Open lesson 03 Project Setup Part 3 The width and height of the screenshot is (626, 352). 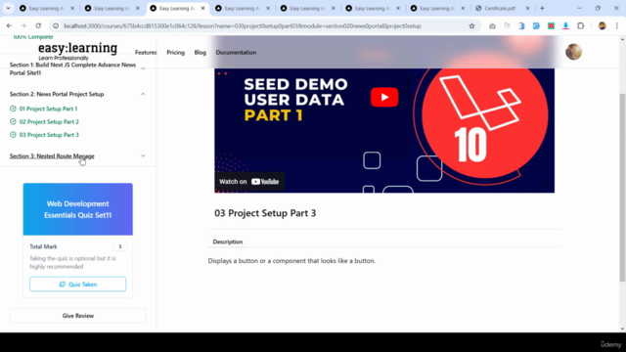[49, 135]
